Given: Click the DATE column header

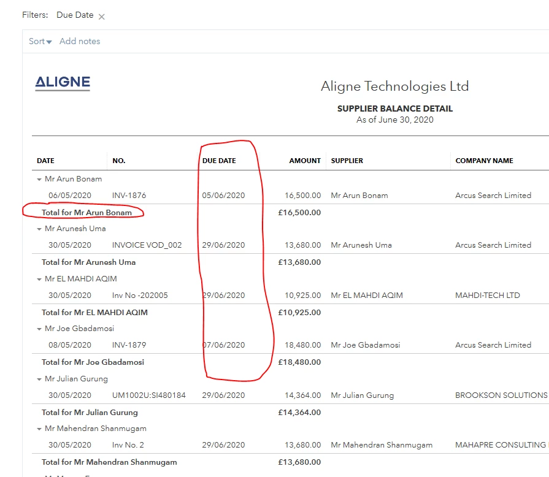Looking at the screenshot, I should [x=45, y=161].
